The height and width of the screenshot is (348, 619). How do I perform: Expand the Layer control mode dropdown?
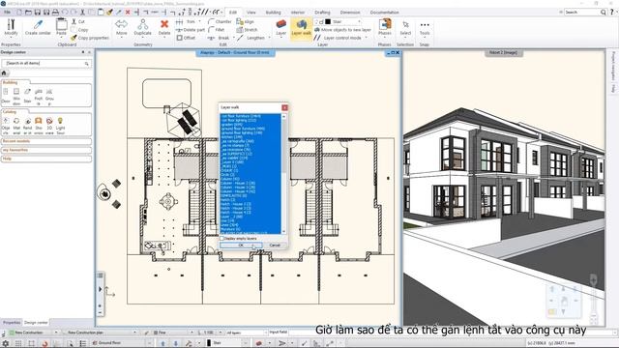[366, 38]
